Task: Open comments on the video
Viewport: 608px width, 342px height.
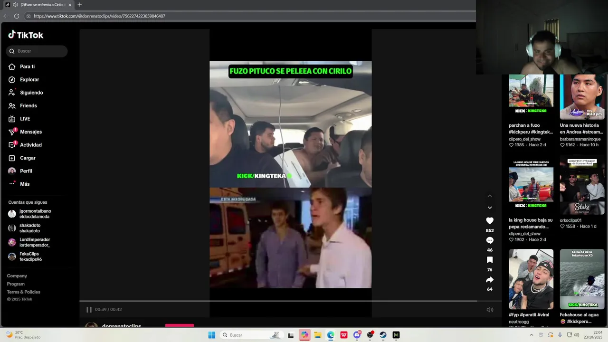Action: click(490, 240)
